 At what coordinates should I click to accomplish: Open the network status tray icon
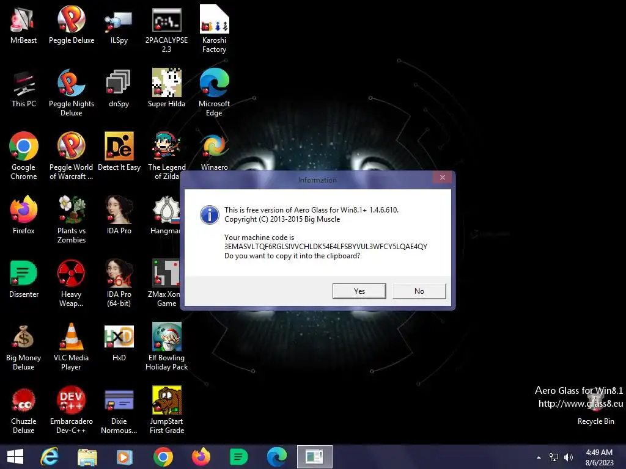point(554,457)
